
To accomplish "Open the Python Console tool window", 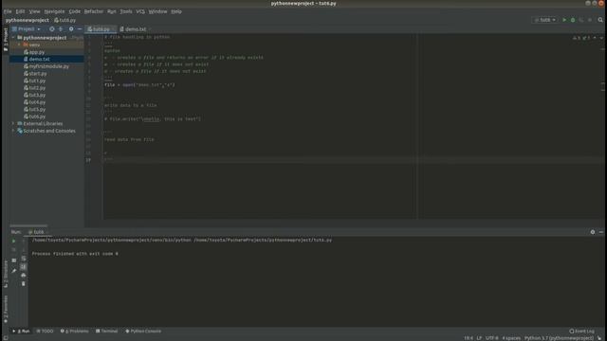I will [143, 332].
